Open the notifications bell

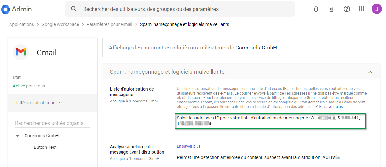pos(316,9)
